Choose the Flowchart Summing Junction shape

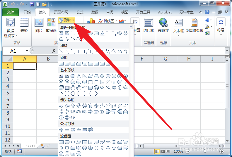click(x=84, y=148)
